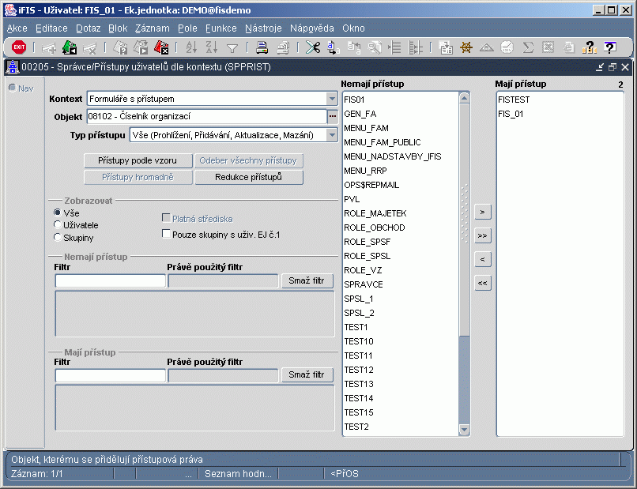Image resolution: width=637 pixels, height=489 pixels.
Task: Click the sort ascending A-Z icon
Action: 191,48
